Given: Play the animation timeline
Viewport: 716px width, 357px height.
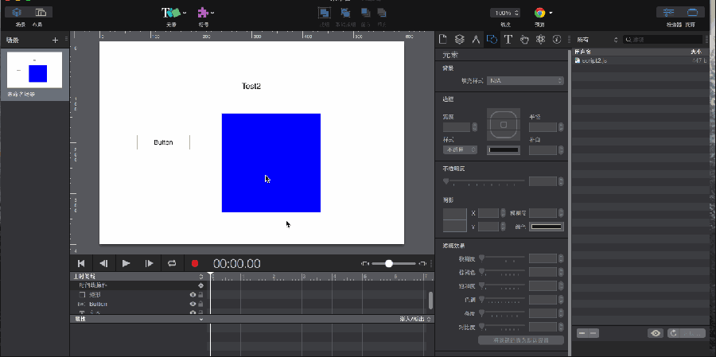Looking at the screenshot, I should tap(126, 263).
